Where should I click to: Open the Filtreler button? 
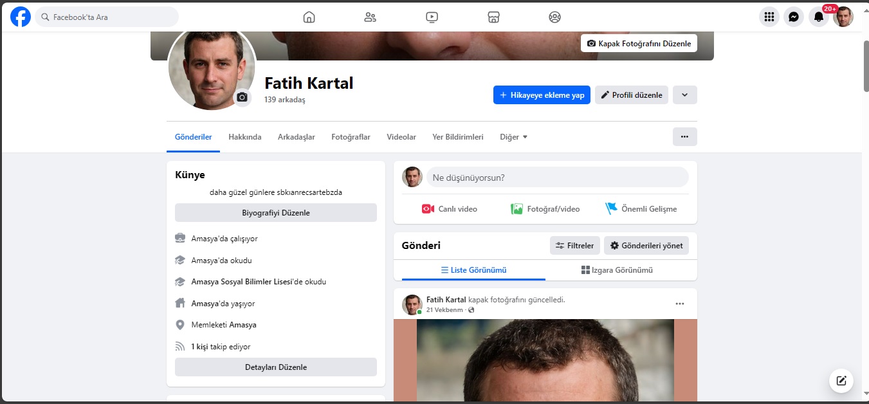coord(575,245)
